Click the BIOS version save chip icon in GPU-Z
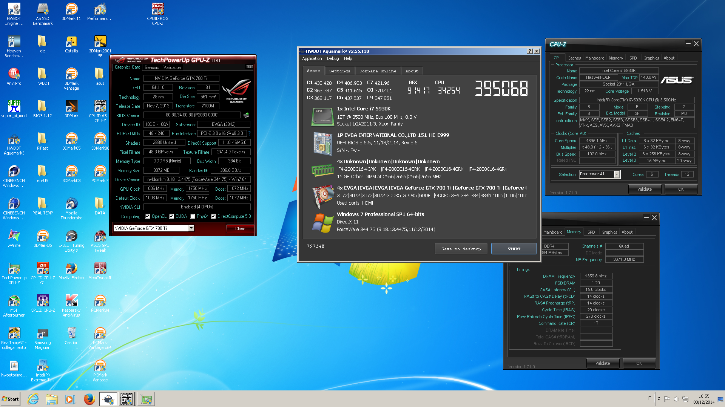 (246, 115)
